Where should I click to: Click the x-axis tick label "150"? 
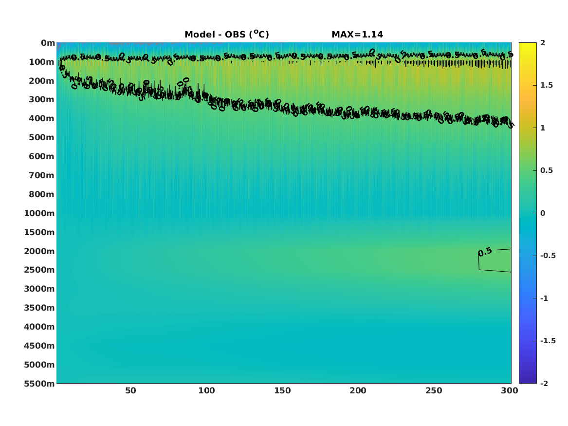pos(282,391)
